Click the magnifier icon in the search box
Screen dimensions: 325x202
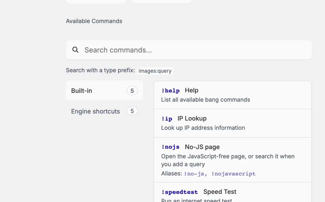[x=76, y=50]
